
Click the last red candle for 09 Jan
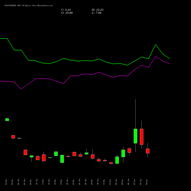148,151
